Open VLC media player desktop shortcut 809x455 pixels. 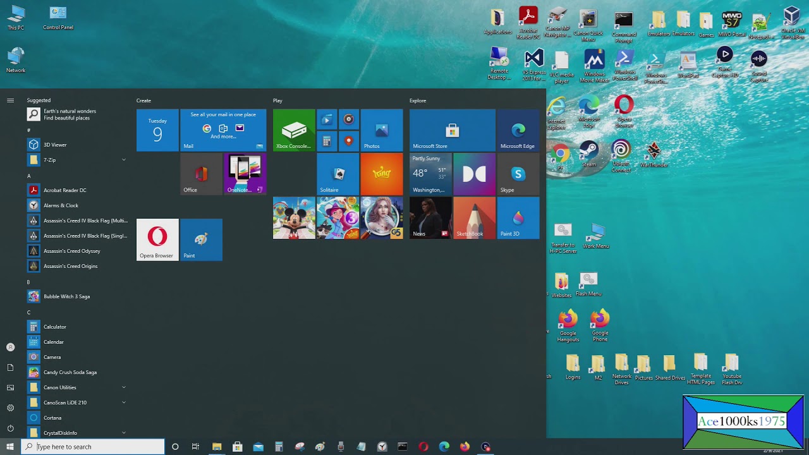click(561, 68)
